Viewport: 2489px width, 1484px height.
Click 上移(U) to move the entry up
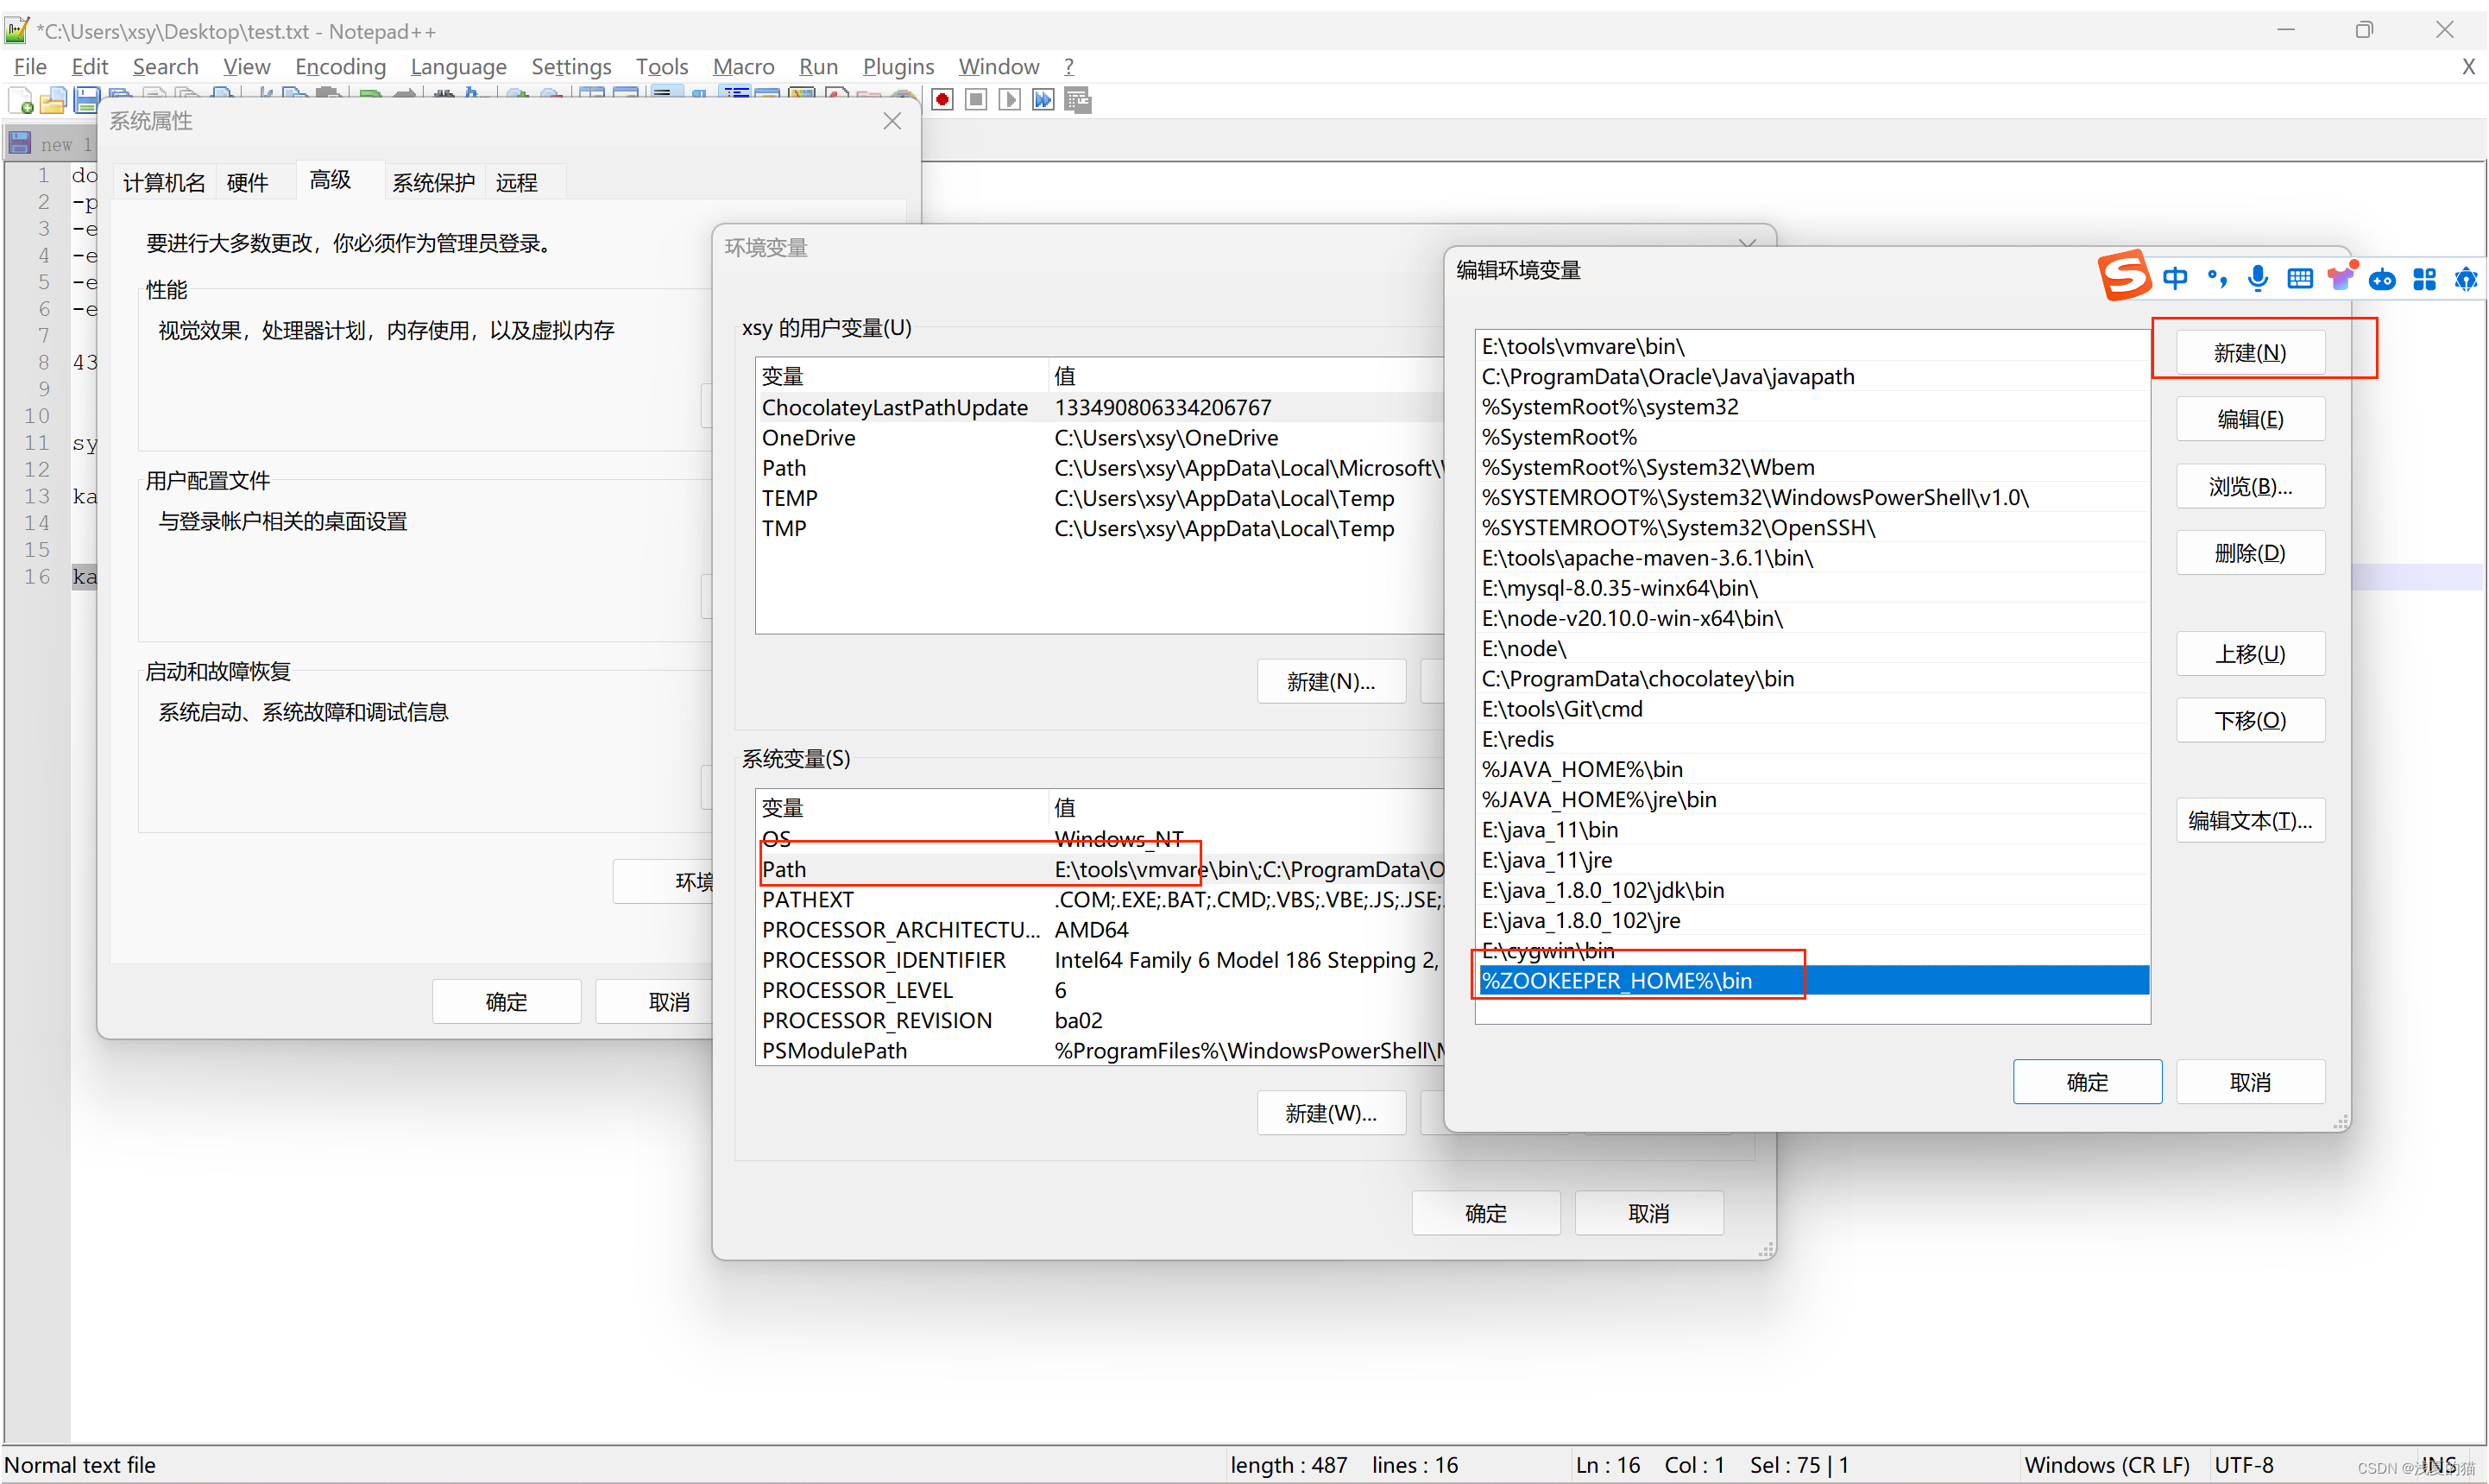2249,654
